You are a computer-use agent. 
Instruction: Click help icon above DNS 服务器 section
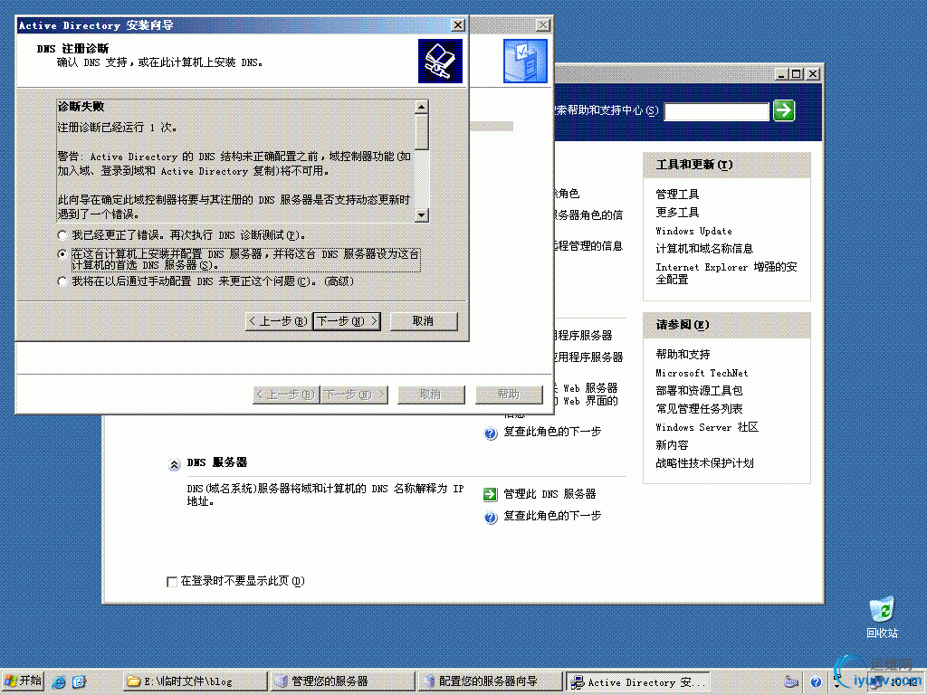pos(490,433)
